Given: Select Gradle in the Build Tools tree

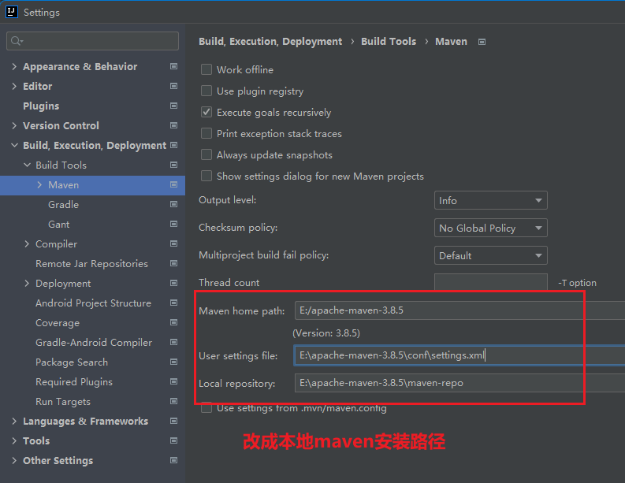Looking at the screenshot, I should point(63,205).
